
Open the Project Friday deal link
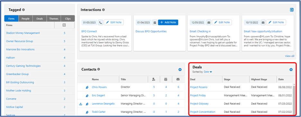[198, 95]
